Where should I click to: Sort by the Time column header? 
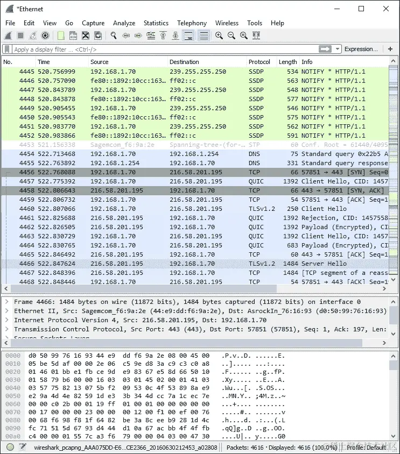pos(62,62)
